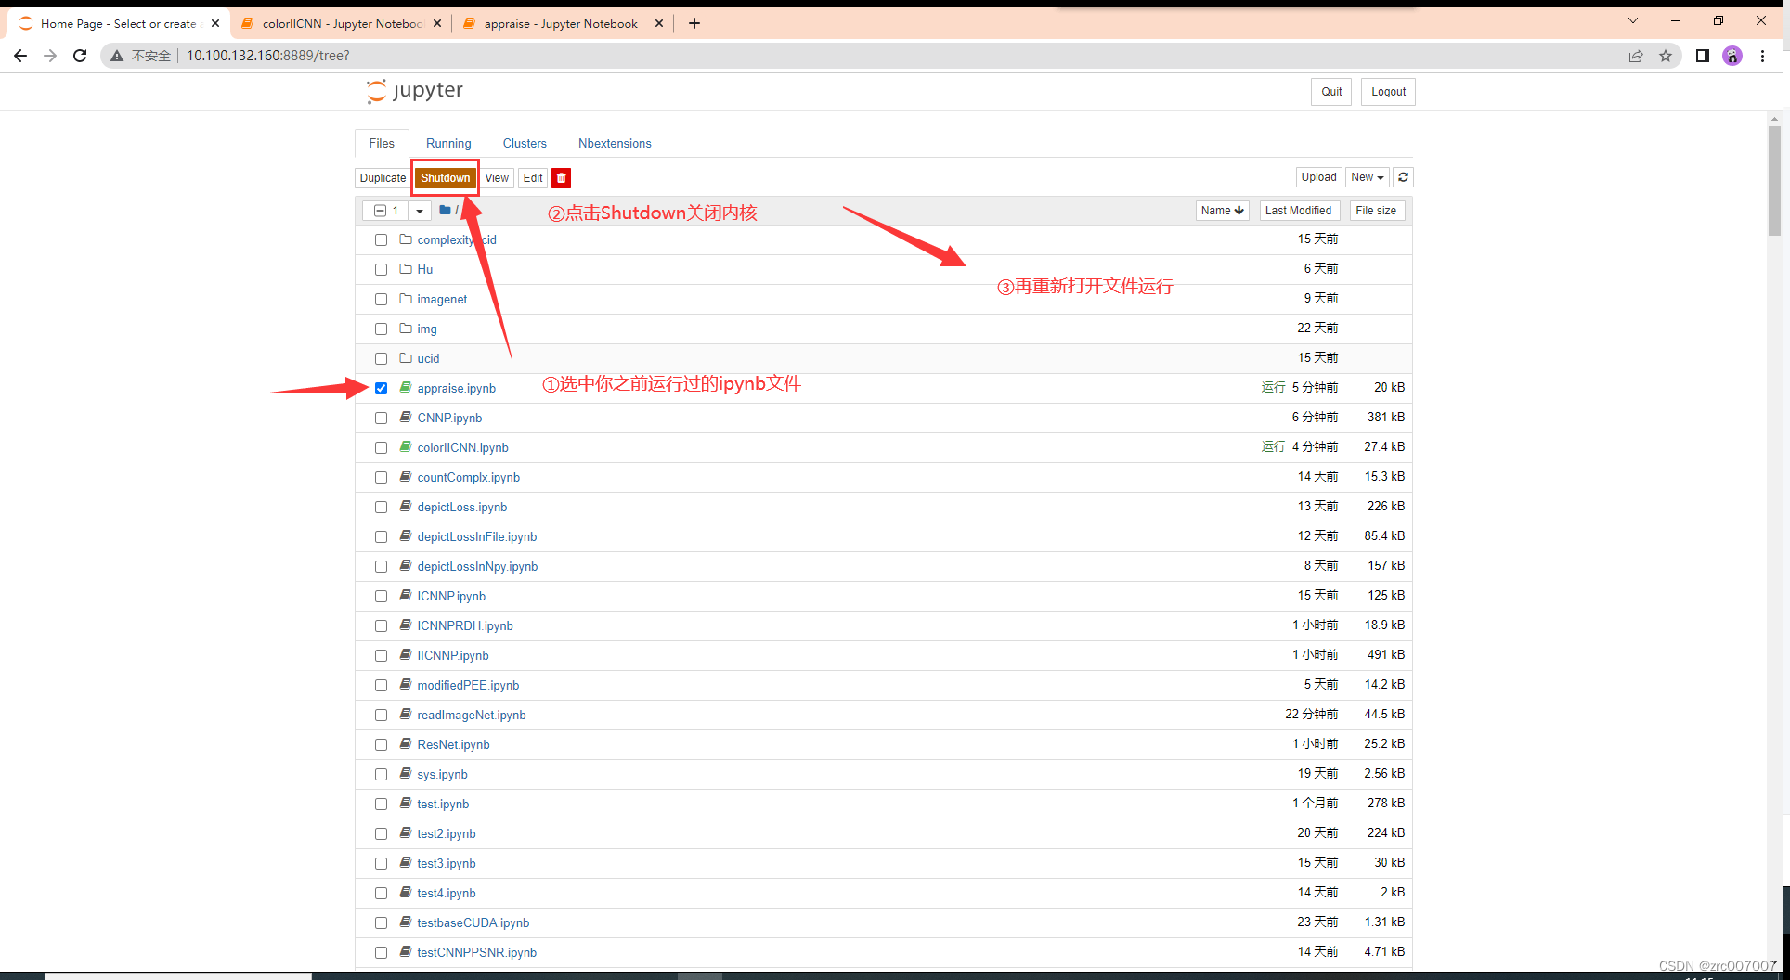This screenshot has height=980, width=1790.
Task: Open the browser share icon
Action: tap(1635, 56)
